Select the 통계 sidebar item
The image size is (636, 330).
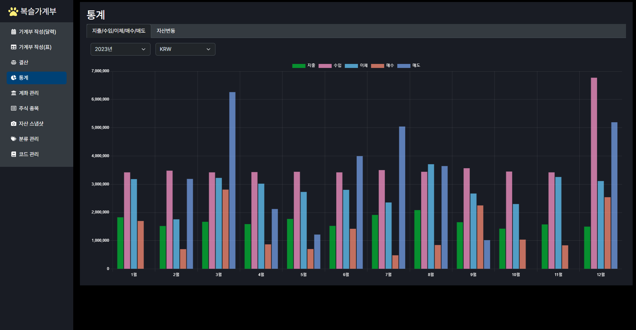[x=37, y=78]
